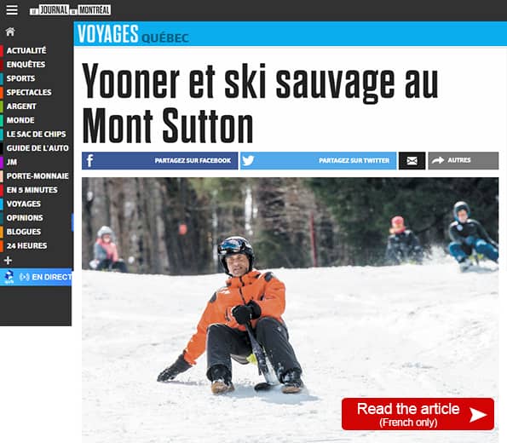
Task: Open the Autres share arrow
Action: pyautogui.click(x=438, y=160)
